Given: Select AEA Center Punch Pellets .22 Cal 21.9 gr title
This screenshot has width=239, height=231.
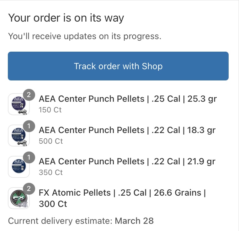Looking at the screenshot, I should [x=127, y=162].
